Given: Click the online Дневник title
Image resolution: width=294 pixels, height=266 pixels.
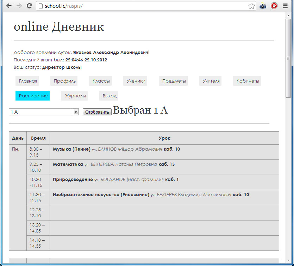Looking at the screenshot, I should click(x=59, y=27).
